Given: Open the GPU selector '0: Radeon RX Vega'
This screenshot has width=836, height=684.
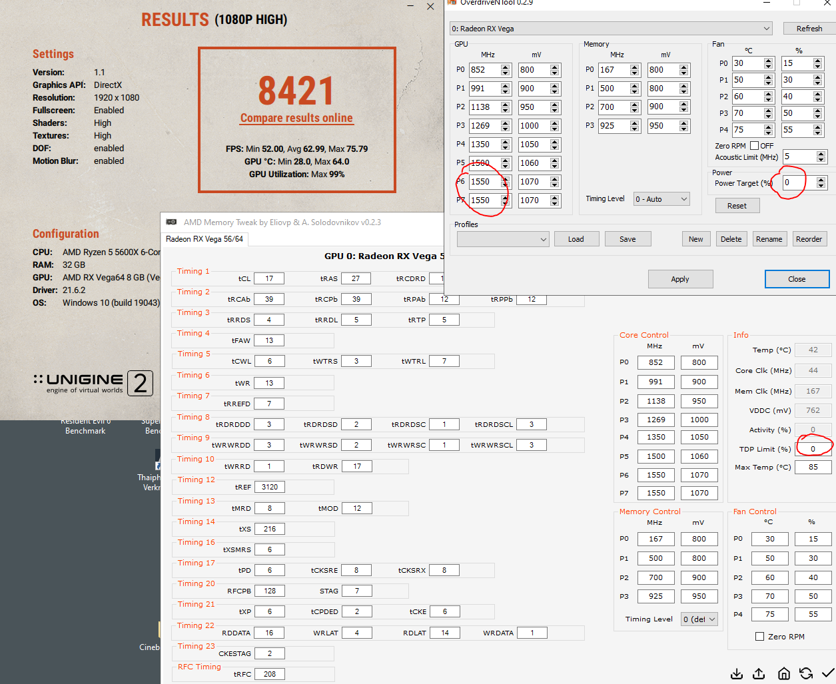Looking at the screenshot, I should [612, 29].
